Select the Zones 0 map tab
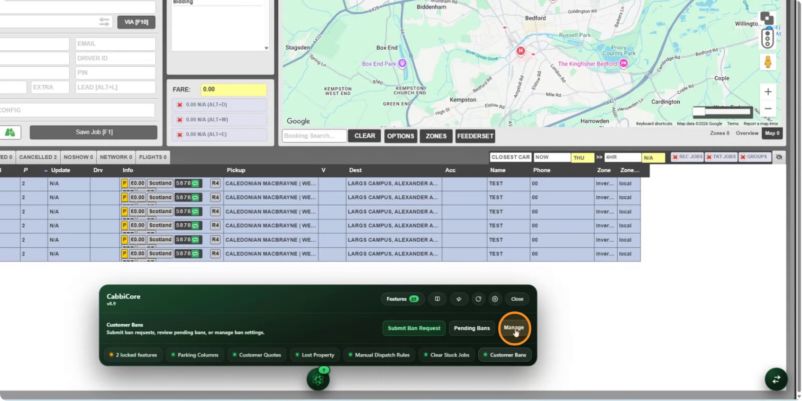802x401 pixels. pos(720,133)
